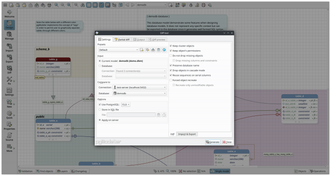Click the Import sidebar icon

coord(9,48)
